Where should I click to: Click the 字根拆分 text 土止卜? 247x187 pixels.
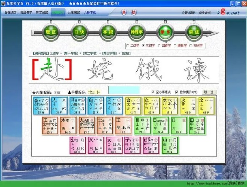pyautogui.click(x=94, y=92)
